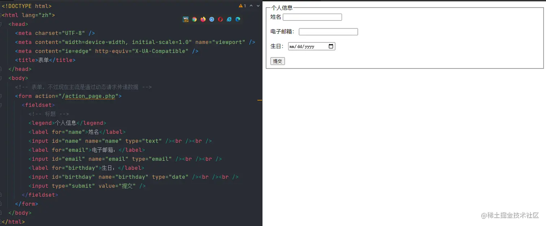546x226 pixels.
Task: Click the <!-- 标题 --> comment line
Action: coord(49,114)
